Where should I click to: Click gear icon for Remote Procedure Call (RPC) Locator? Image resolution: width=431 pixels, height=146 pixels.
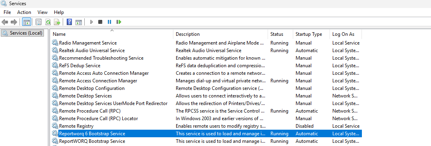pos(55,119)
